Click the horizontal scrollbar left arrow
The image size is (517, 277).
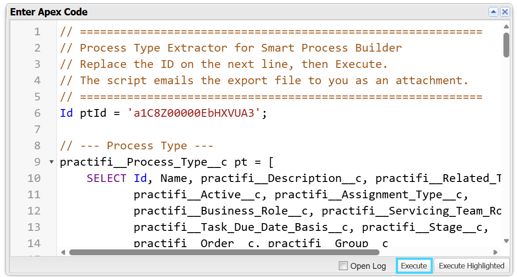(x=63, y=252)
